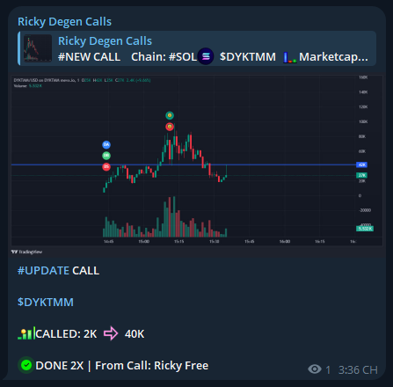Click the blue 42K price label
The height and width of the screenshot is (387, 393).
click(361, 164)
